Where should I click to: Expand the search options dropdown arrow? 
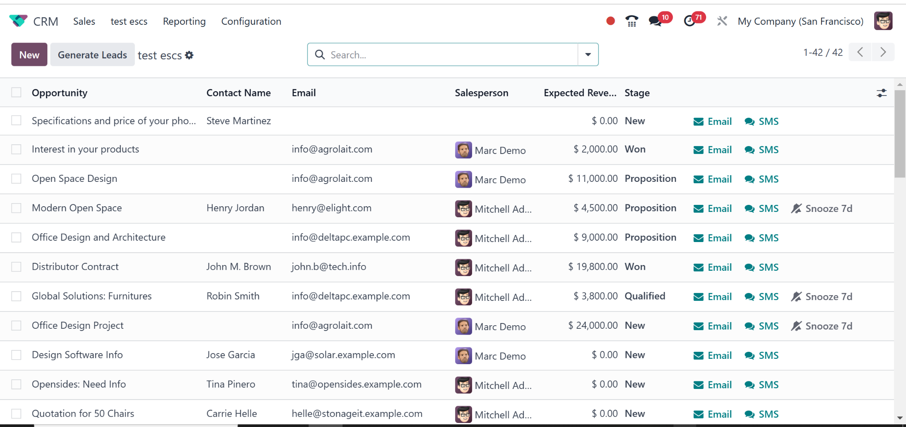click(588, 54)
